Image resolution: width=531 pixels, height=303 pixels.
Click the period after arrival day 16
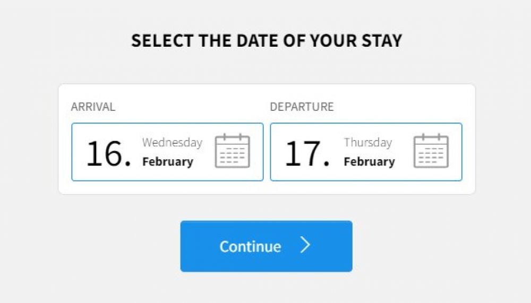click(x=127, y=163)
